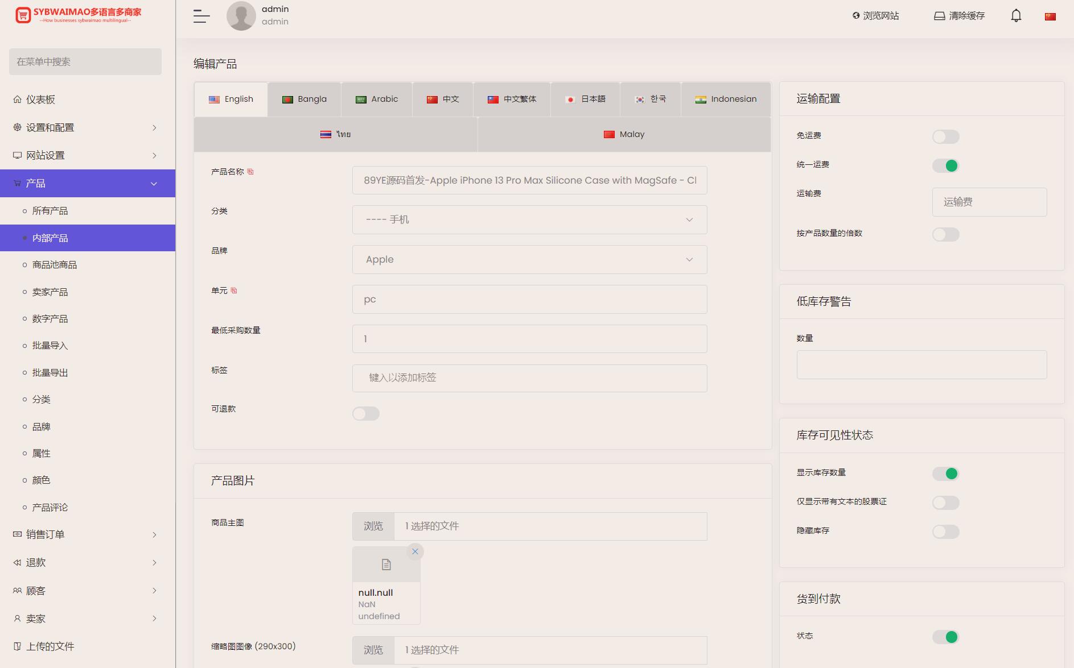Toggle 隐藏库存 switch
1074x668 pixels.
coord(946,532)
